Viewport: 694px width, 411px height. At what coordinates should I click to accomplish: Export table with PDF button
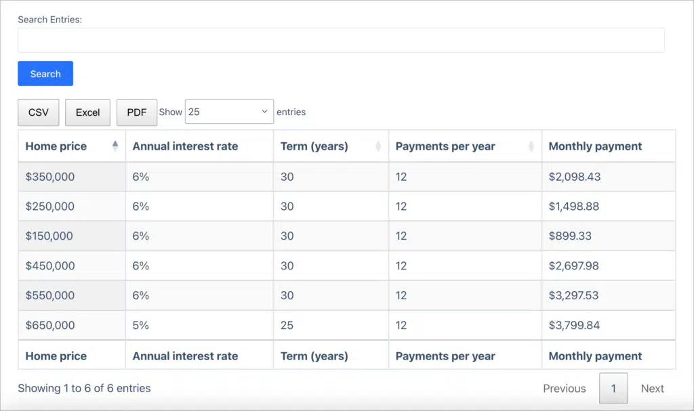pyautogui.click(x=137, y=112)
